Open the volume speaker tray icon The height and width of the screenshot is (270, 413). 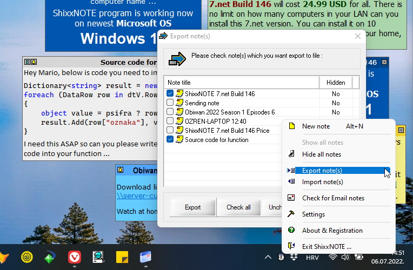(x=345, y=257)
